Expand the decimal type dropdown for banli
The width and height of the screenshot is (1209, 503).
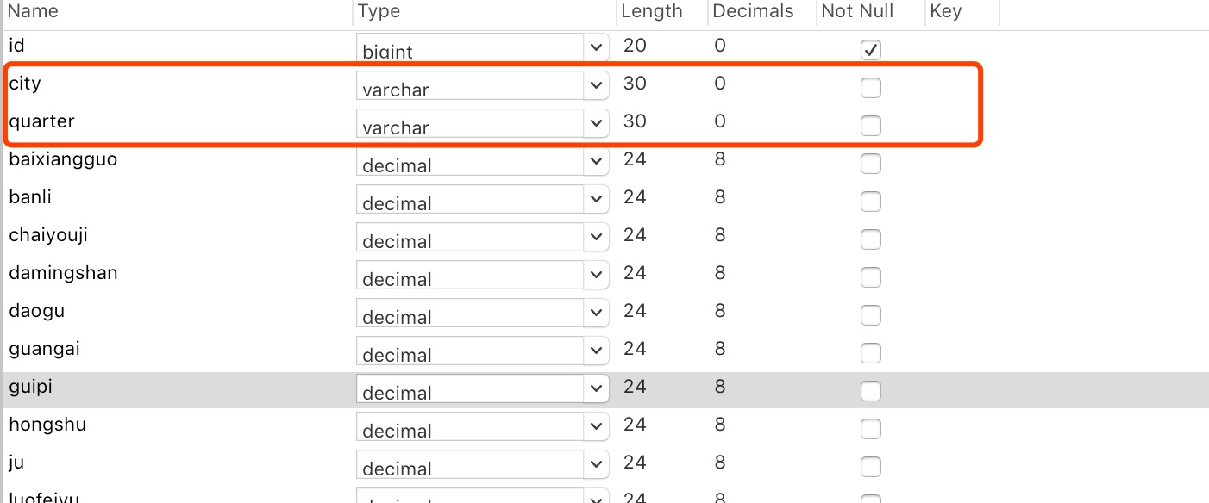click(596, 199)
